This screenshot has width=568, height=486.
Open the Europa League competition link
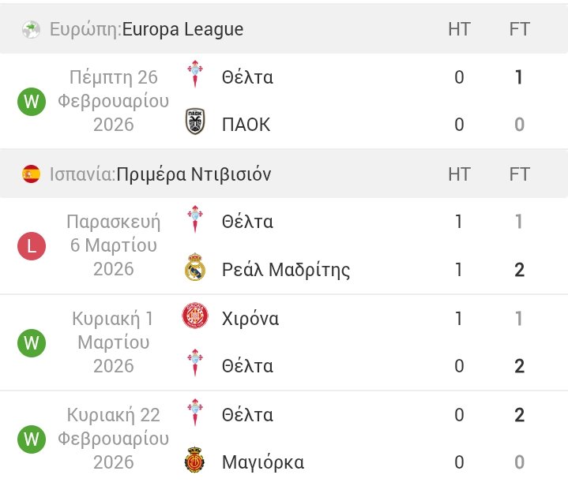[x=182, y=30]
